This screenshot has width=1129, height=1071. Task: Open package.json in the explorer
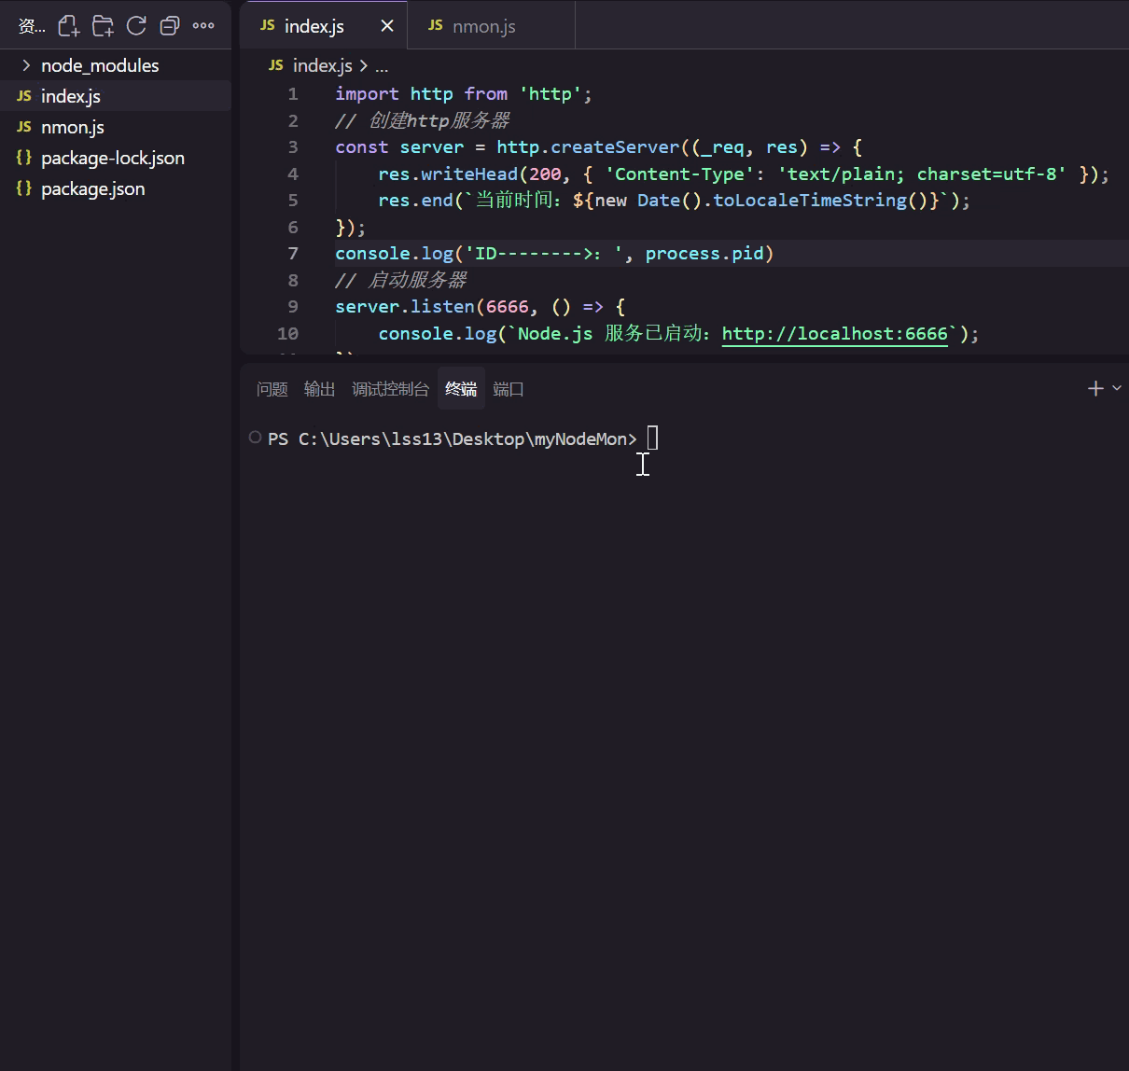116,188
